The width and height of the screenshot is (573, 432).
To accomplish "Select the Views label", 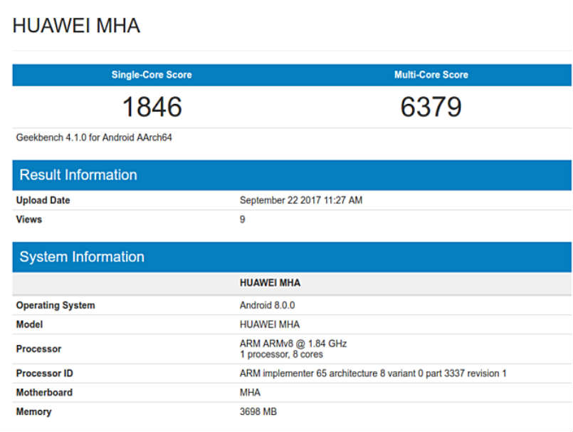I will [29, 220].
